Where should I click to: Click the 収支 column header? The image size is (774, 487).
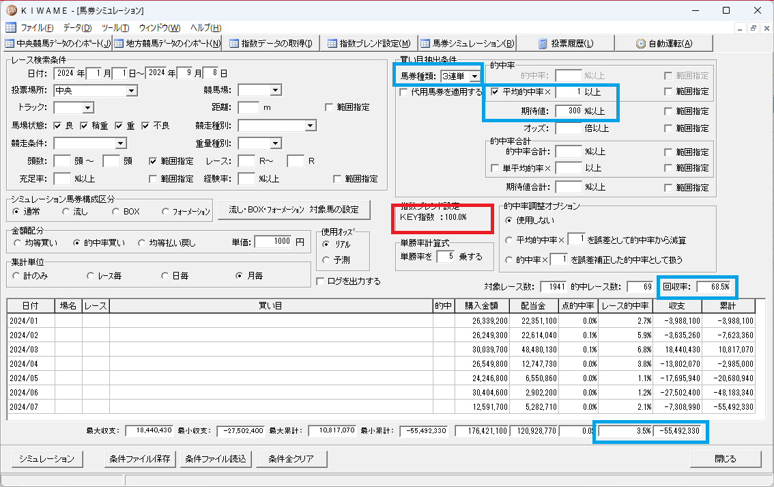(x=677, y=306)
